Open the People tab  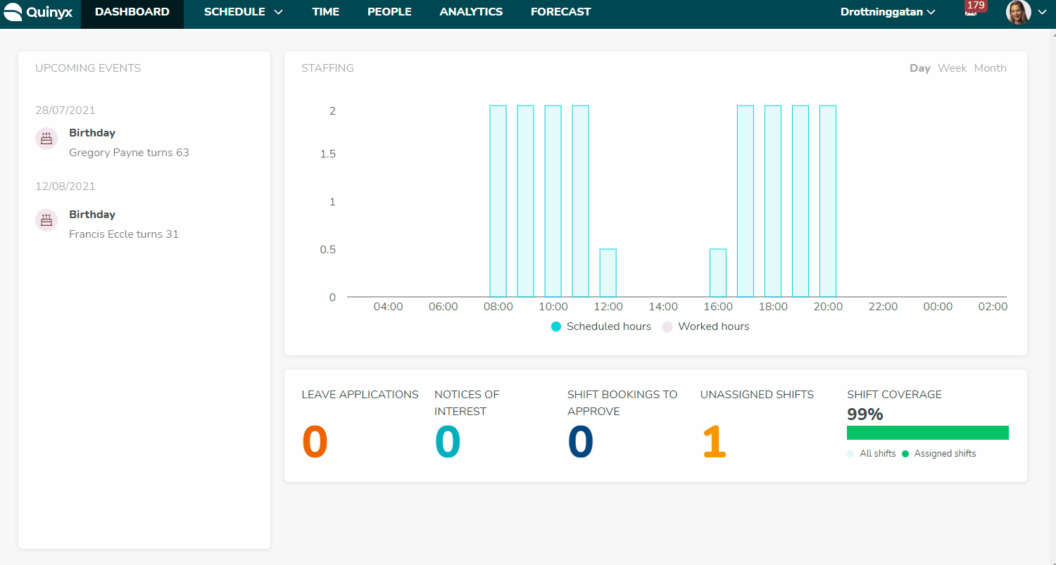389,12
